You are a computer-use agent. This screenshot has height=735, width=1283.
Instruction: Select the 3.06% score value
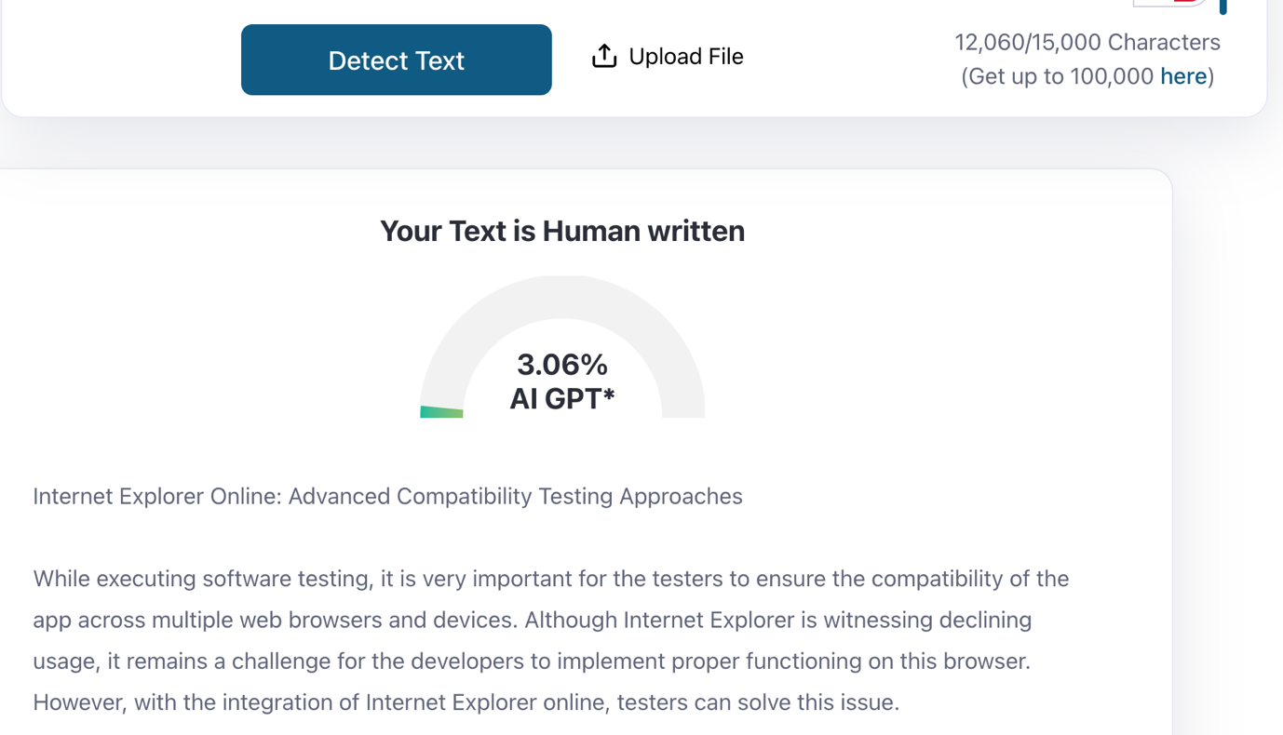(x=562, y=364)
